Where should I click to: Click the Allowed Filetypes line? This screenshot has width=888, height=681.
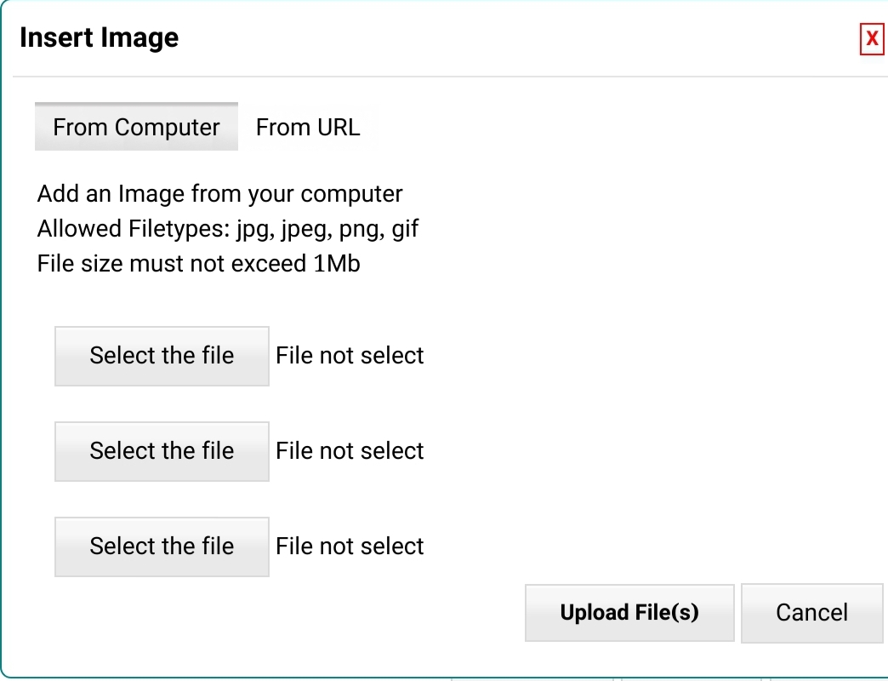[x=228, y=229]
